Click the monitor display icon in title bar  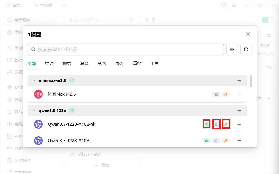[224, 5]
